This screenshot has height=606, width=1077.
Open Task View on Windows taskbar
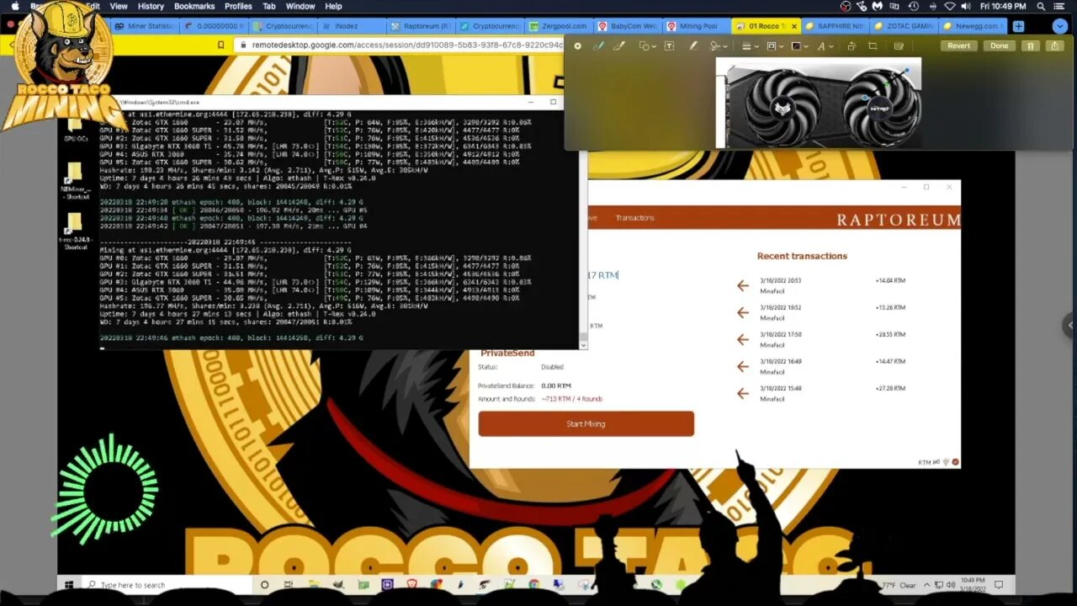pos(289,584)
